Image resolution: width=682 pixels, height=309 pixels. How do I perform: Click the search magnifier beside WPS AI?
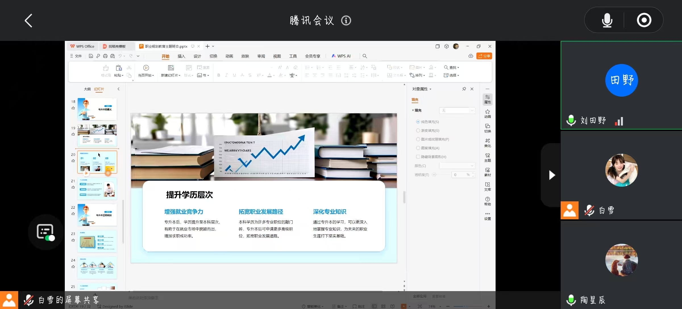pos(365,56)
